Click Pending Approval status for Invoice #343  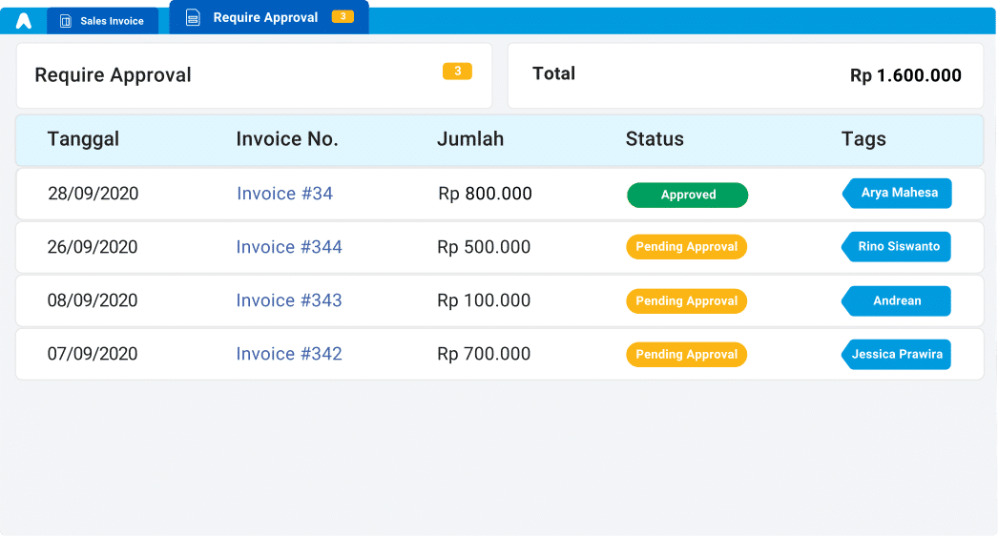pyautogui.click(x=686, y=300)
